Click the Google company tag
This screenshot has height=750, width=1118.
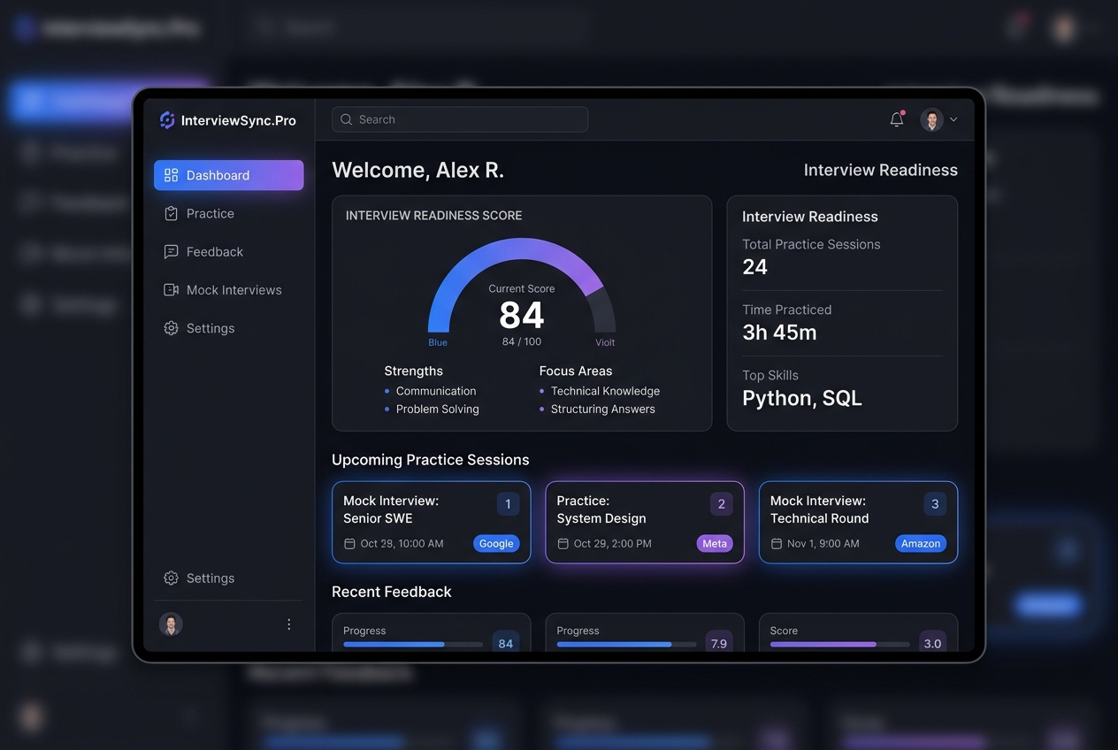click(x=496, y=544)
